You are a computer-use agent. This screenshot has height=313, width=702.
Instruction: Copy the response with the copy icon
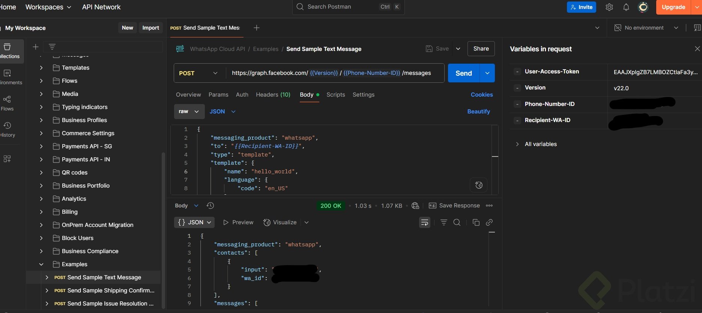click(x=476, y=222)
